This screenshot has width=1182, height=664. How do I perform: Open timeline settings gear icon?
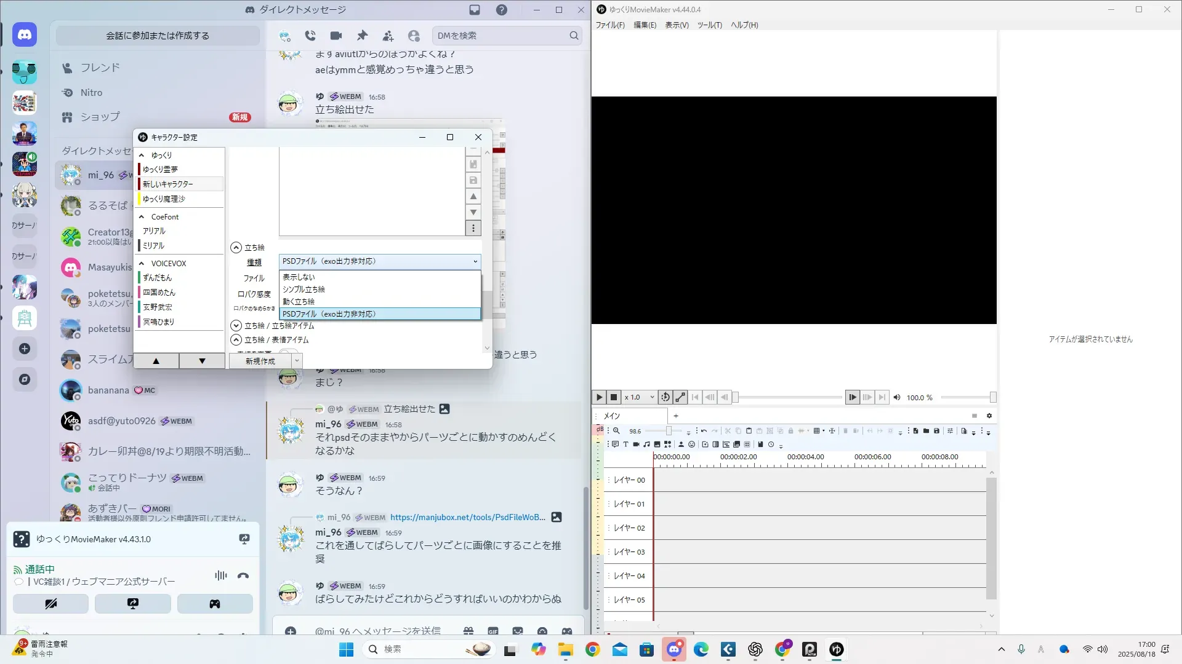pyautogui.click(x=989, y=416)
